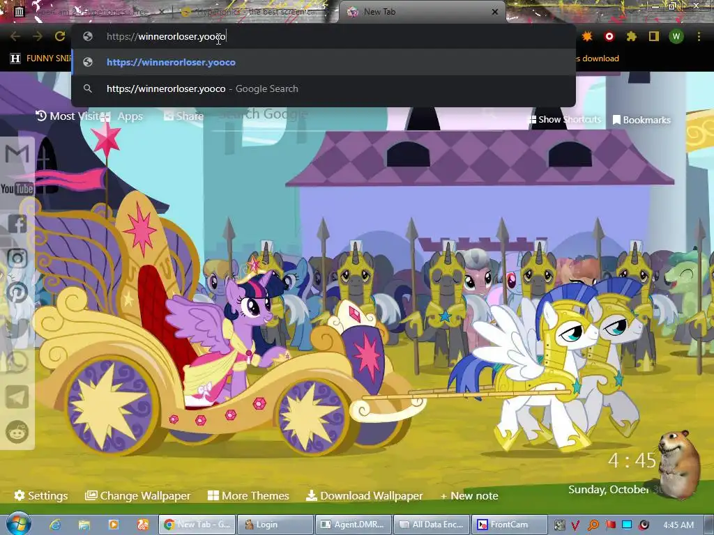Switch to New Tab Chrome taskbar button
This screenshot has width=714, height=535.
click(197, 525)
